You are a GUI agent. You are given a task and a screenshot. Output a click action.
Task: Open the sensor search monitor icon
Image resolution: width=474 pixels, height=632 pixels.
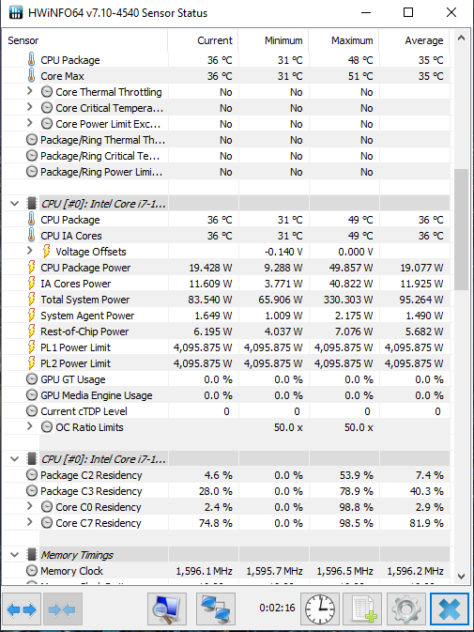167,609
